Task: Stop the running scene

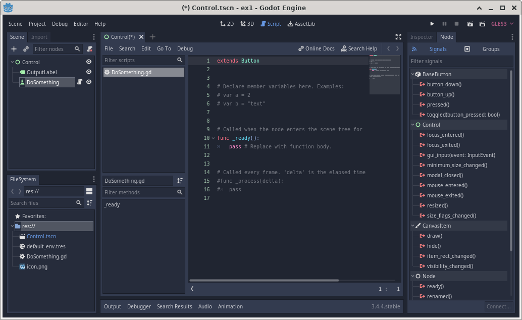Action: (456, 24)
